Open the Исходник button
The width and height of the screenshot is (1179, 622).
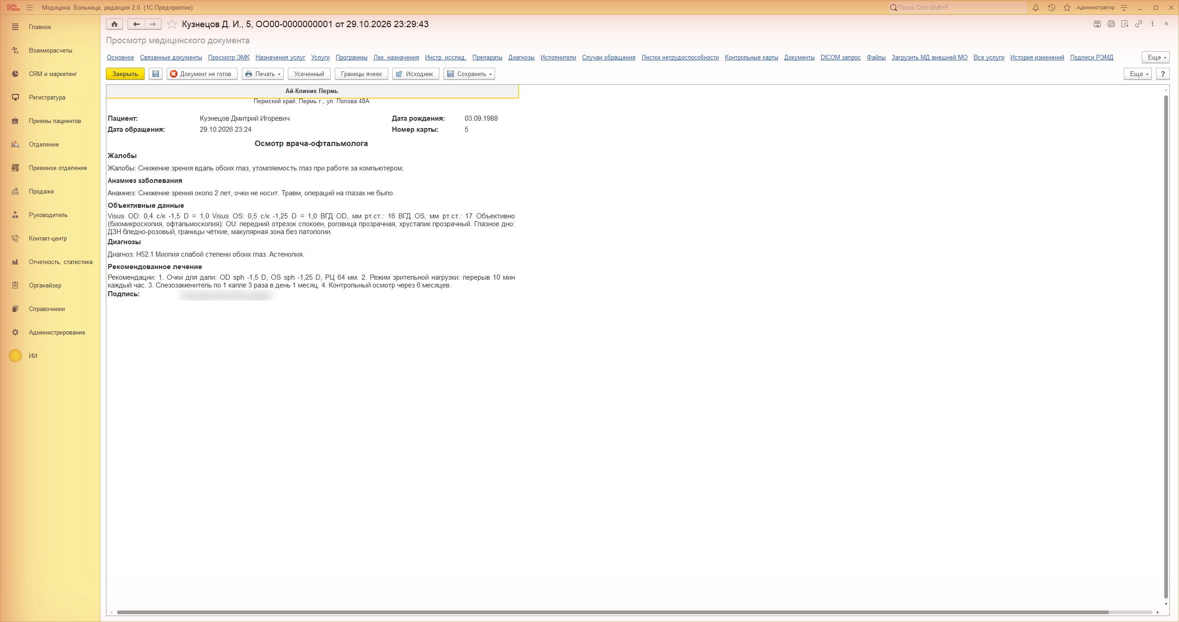click(416, 74)
